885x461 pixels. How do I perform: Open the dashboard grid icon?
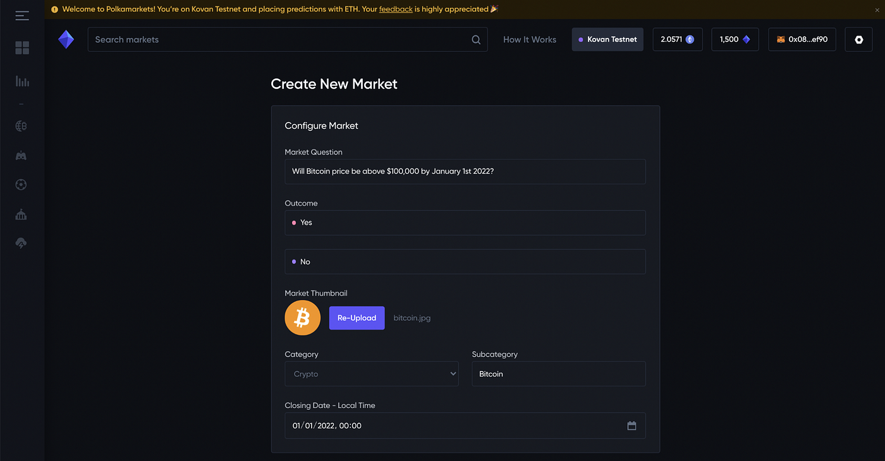point(22,48)
